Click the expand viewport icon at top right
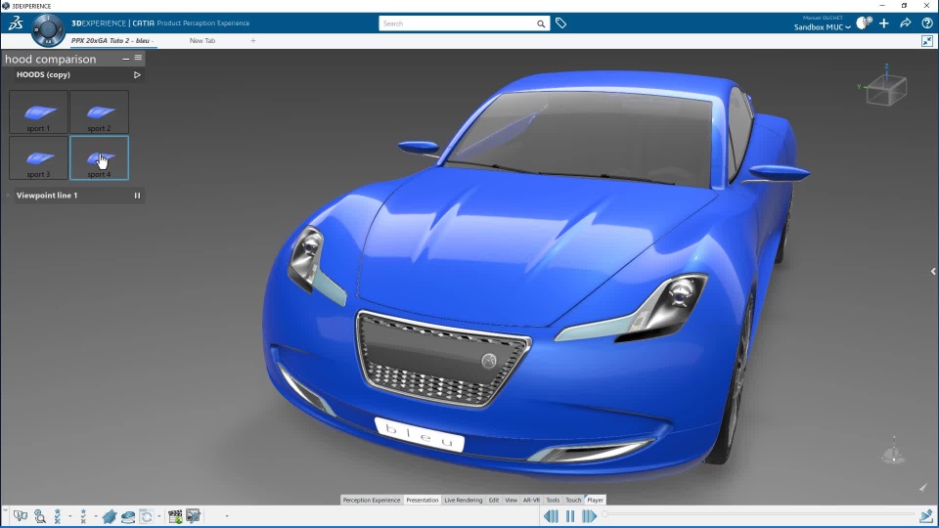Image resolution: width=939 pixels, height=528 pixels. tap(927, 41)
